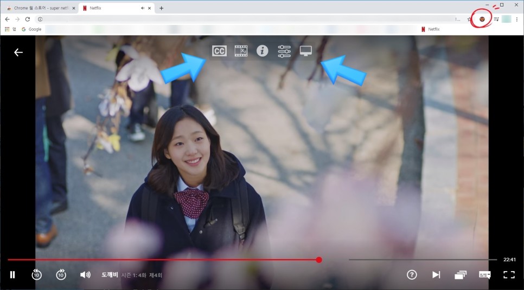The height and width of the screenshot is (290, 524).
Task: Mute tab via the speaker indicator
Action: pyautogui.click(x=143, y=8)
